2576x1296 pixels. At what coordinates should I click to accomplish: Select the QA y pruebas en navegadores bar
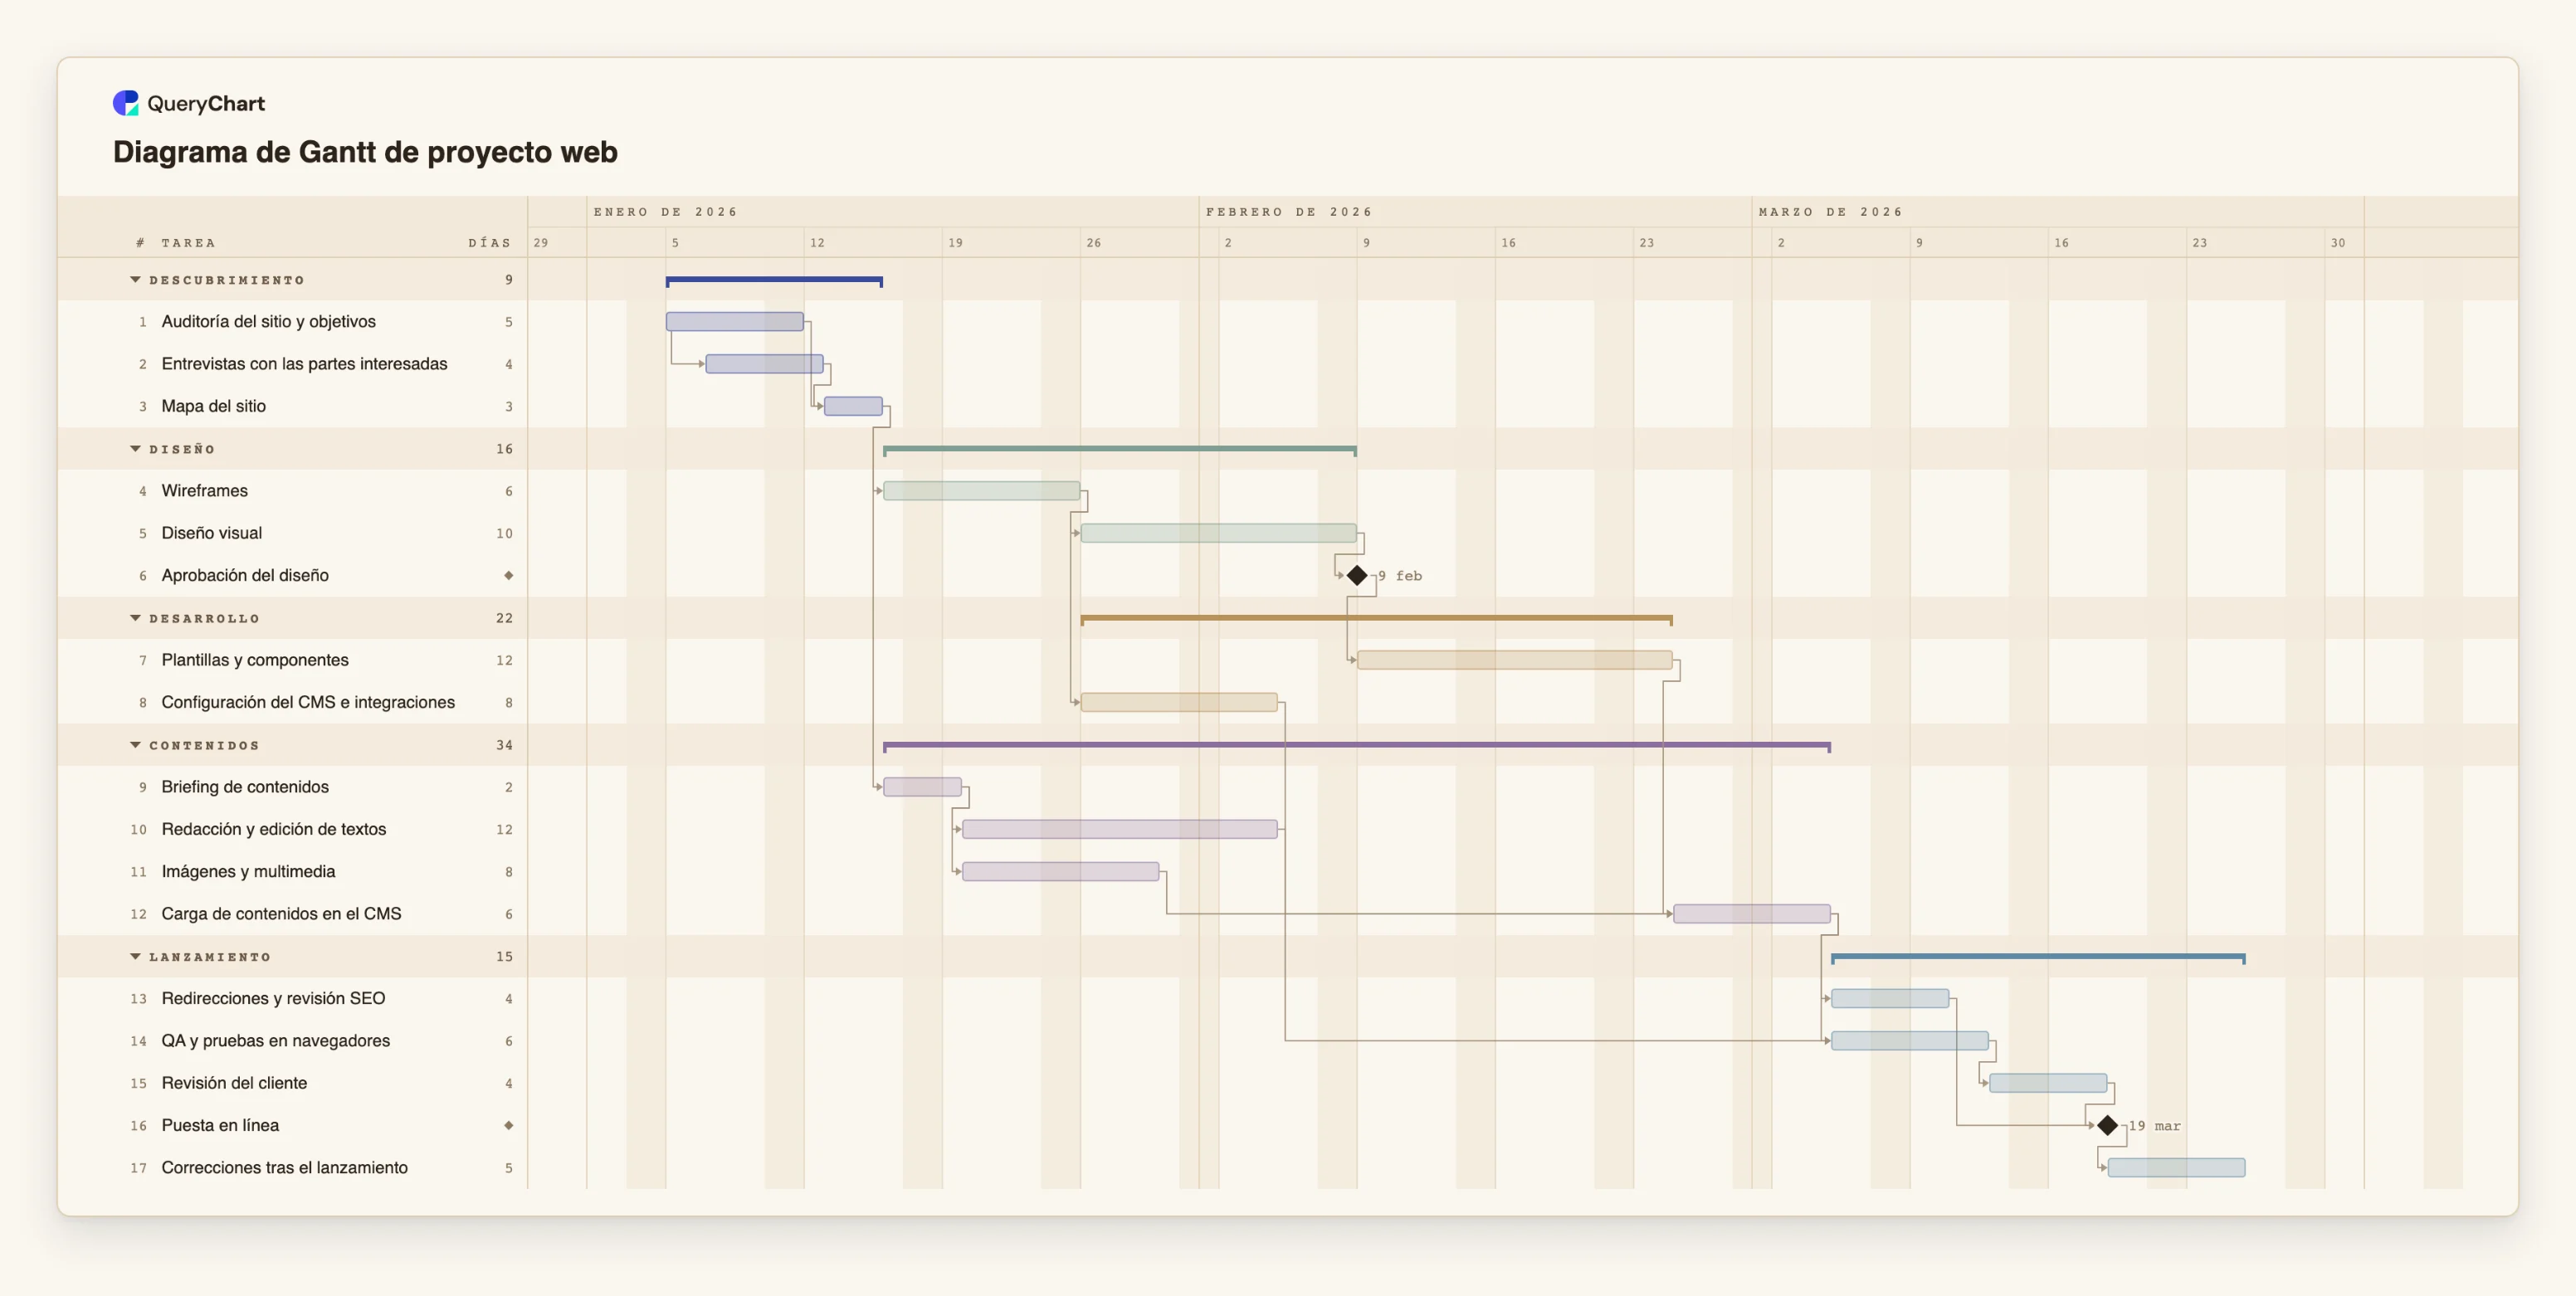pos(1910,1041)
